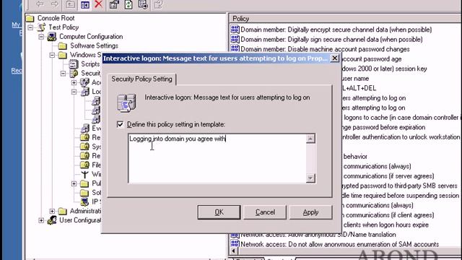Click the green Refresh toolbar icon

[128, 4]
